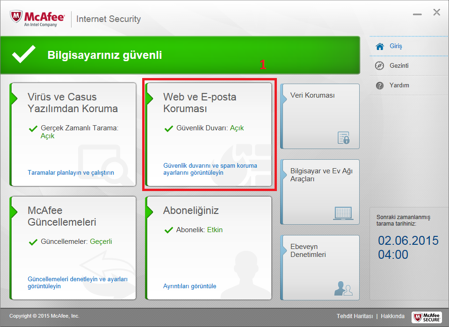Click the laptop icon in Bilgisayar ve Ev Ağı Araçları

(343, 213)
